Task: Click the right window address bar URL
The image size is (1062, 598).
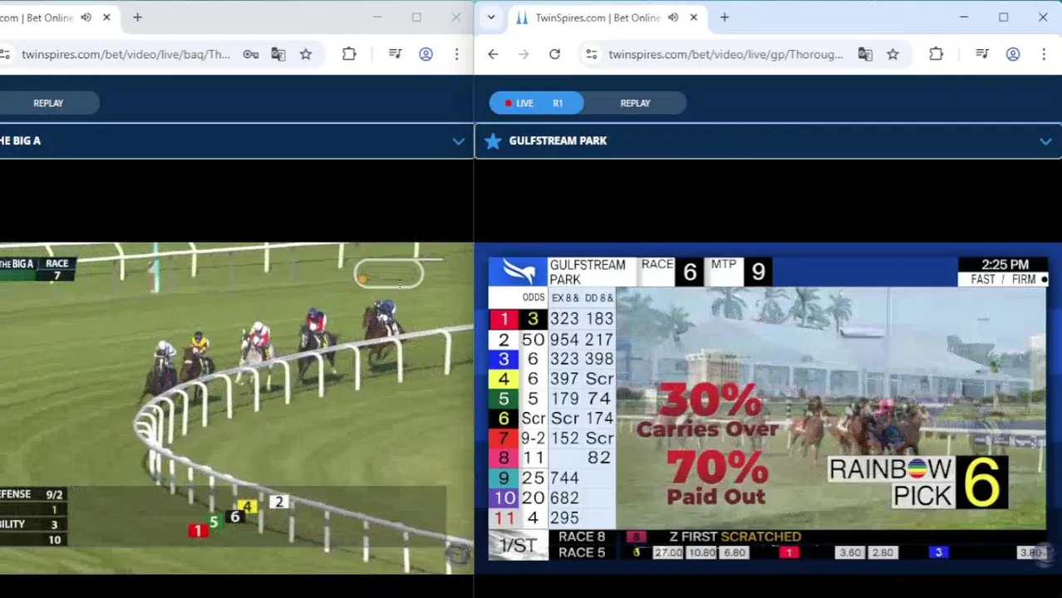Action: click(725, 54)
